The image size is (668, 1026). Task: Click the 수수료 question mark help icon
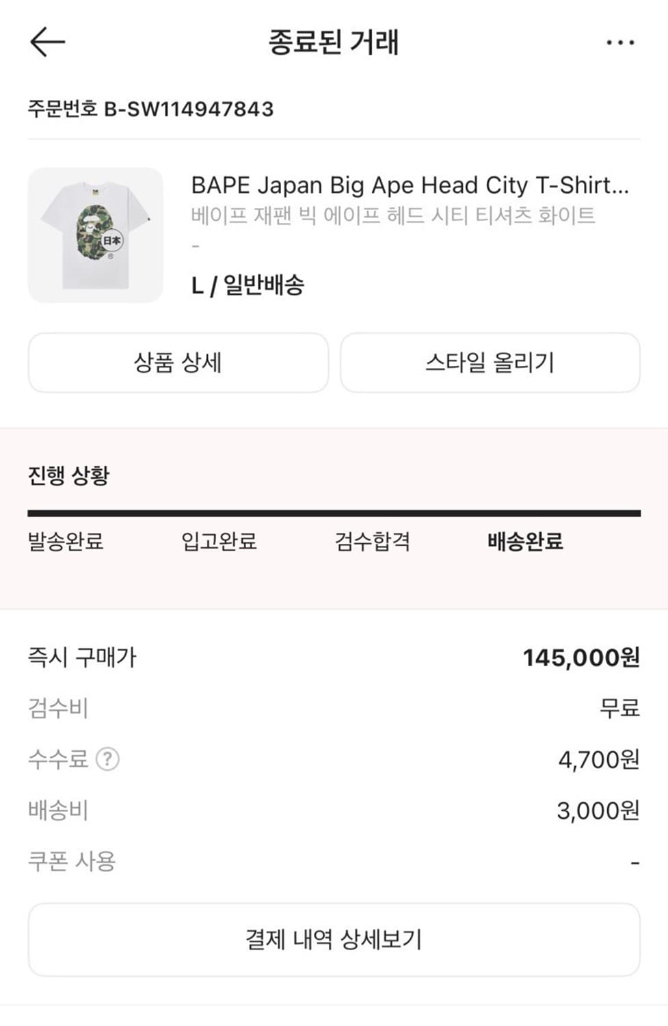coord(107,759)
